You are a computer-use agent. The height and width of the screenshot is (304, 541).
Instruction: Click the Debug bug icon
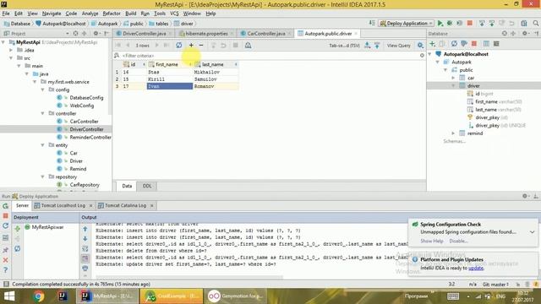click(x=450, y=23)
